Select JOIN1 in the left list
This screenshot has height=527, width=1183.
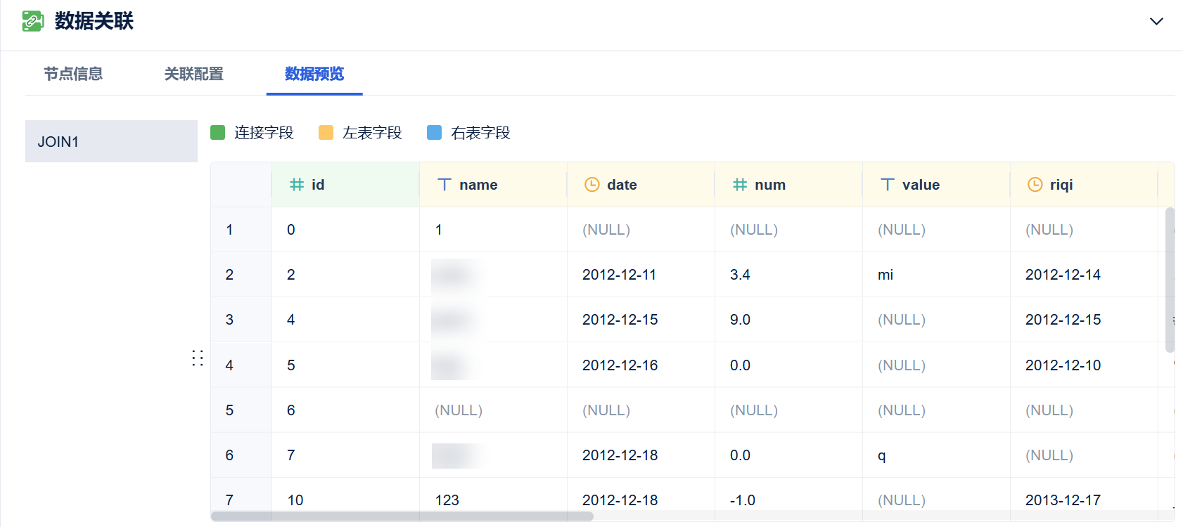111,141
